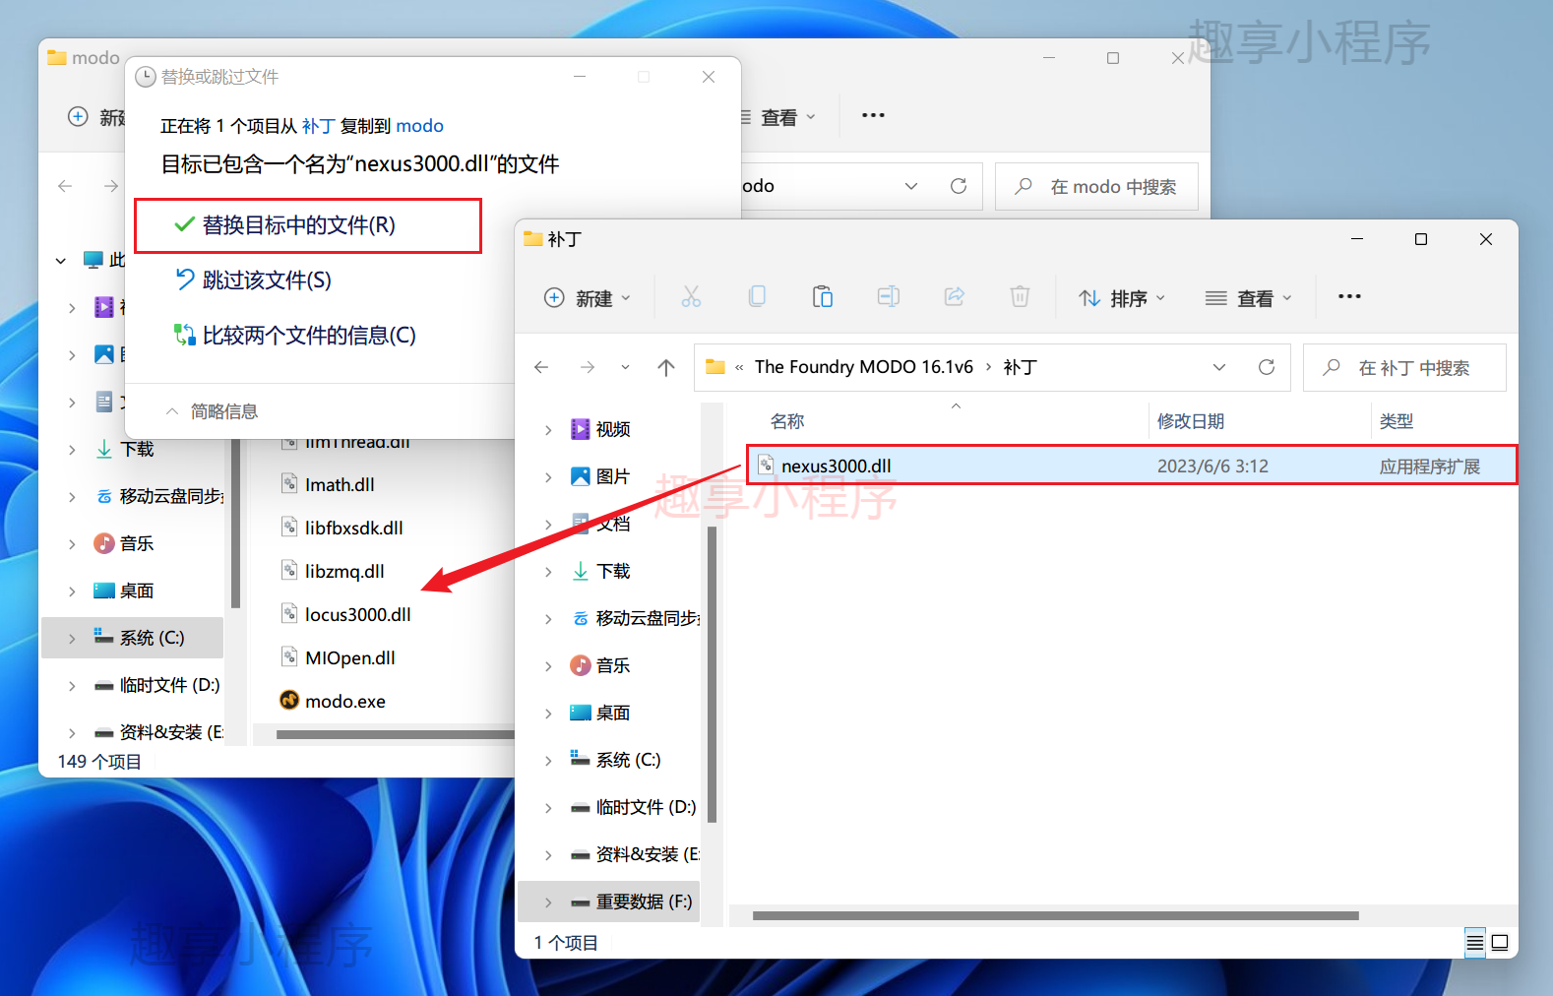The image size is (1553, 996).
Task: Expand 临时文件 (D:) in 补丁 window sidebar
Action: pyautogui.click(x=548, y=808)
